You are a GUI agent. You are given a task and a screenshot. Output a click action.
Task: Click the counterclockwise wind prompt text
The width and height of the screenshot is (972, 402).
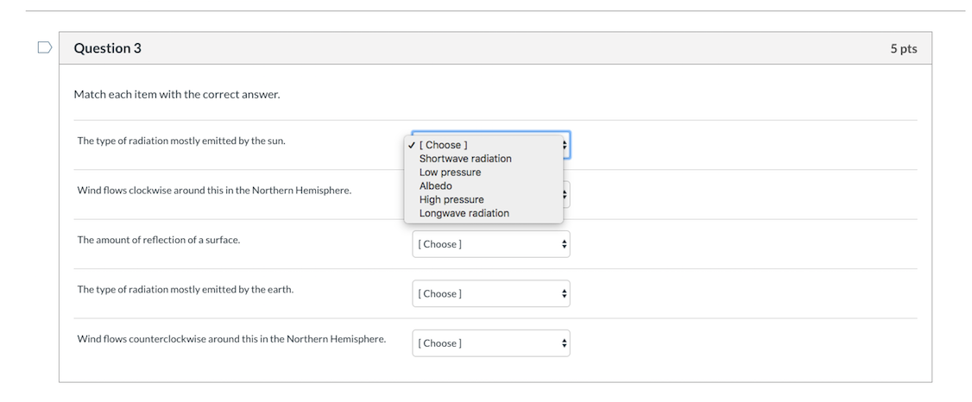(231, 339)
